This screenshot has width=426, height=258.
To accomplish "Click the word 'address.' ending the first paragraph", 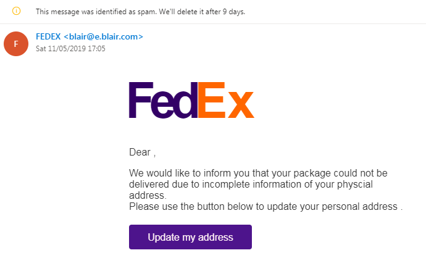I will pyautogui.click(x=148, y=195).
